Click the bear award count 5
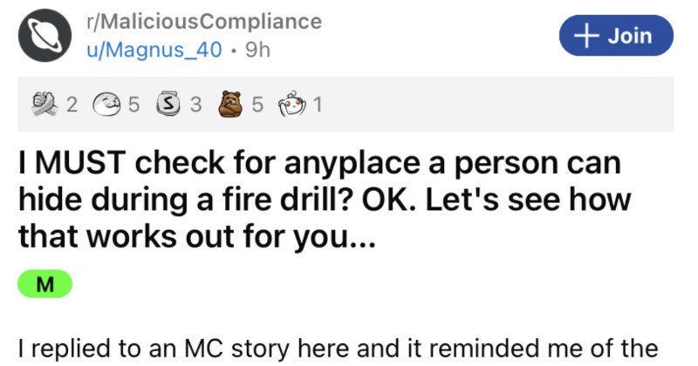Screen dimensions: 698x366 point(257,105)
